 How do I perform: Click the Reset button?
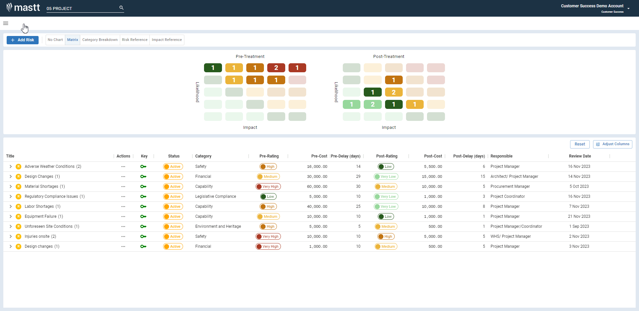[x=579, y=144]
